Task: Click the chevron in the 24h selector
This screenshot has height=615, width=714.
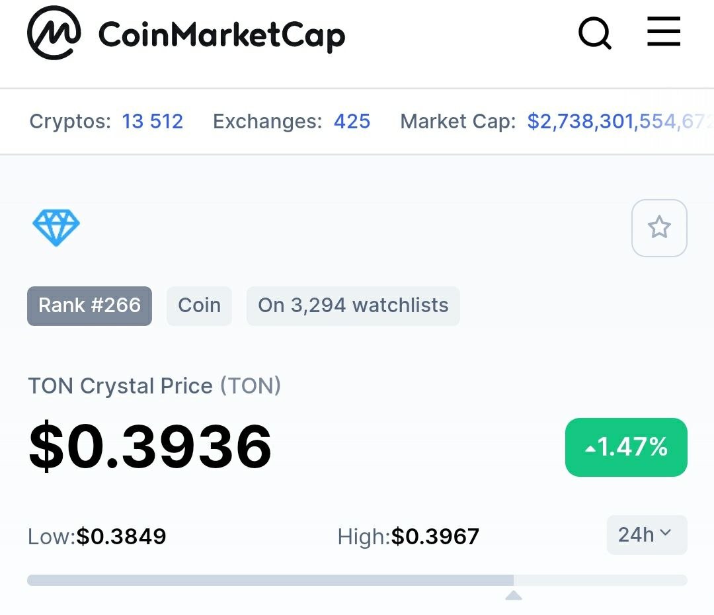Action: point(665,532)
